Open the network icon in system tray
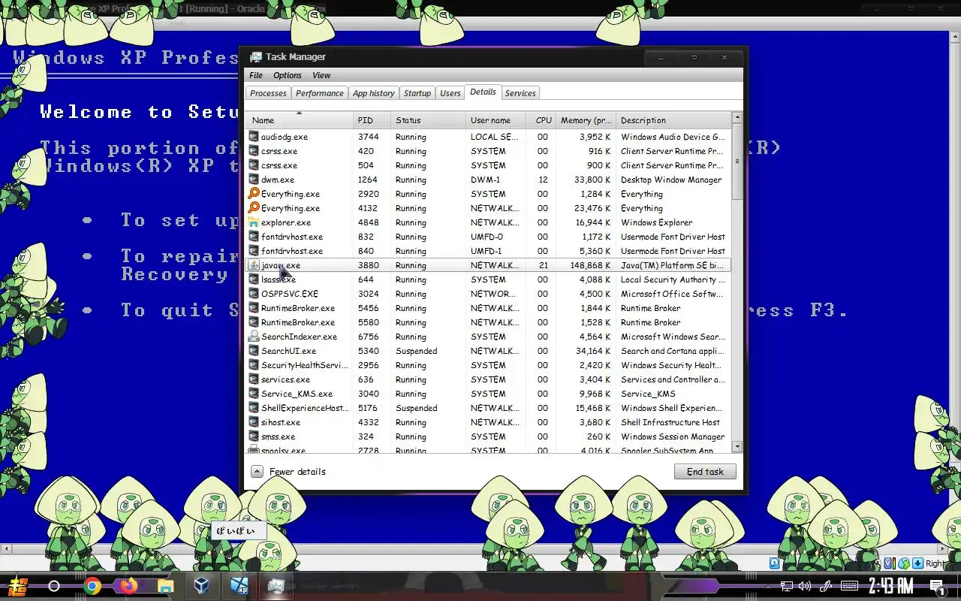This screenshot has height=601, width=961. [786, 586]
